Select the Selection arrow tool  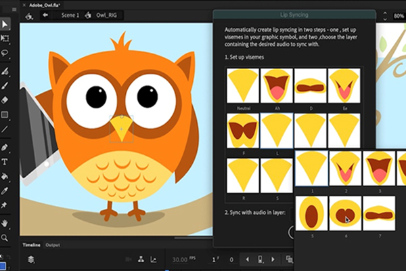point(5,24)
